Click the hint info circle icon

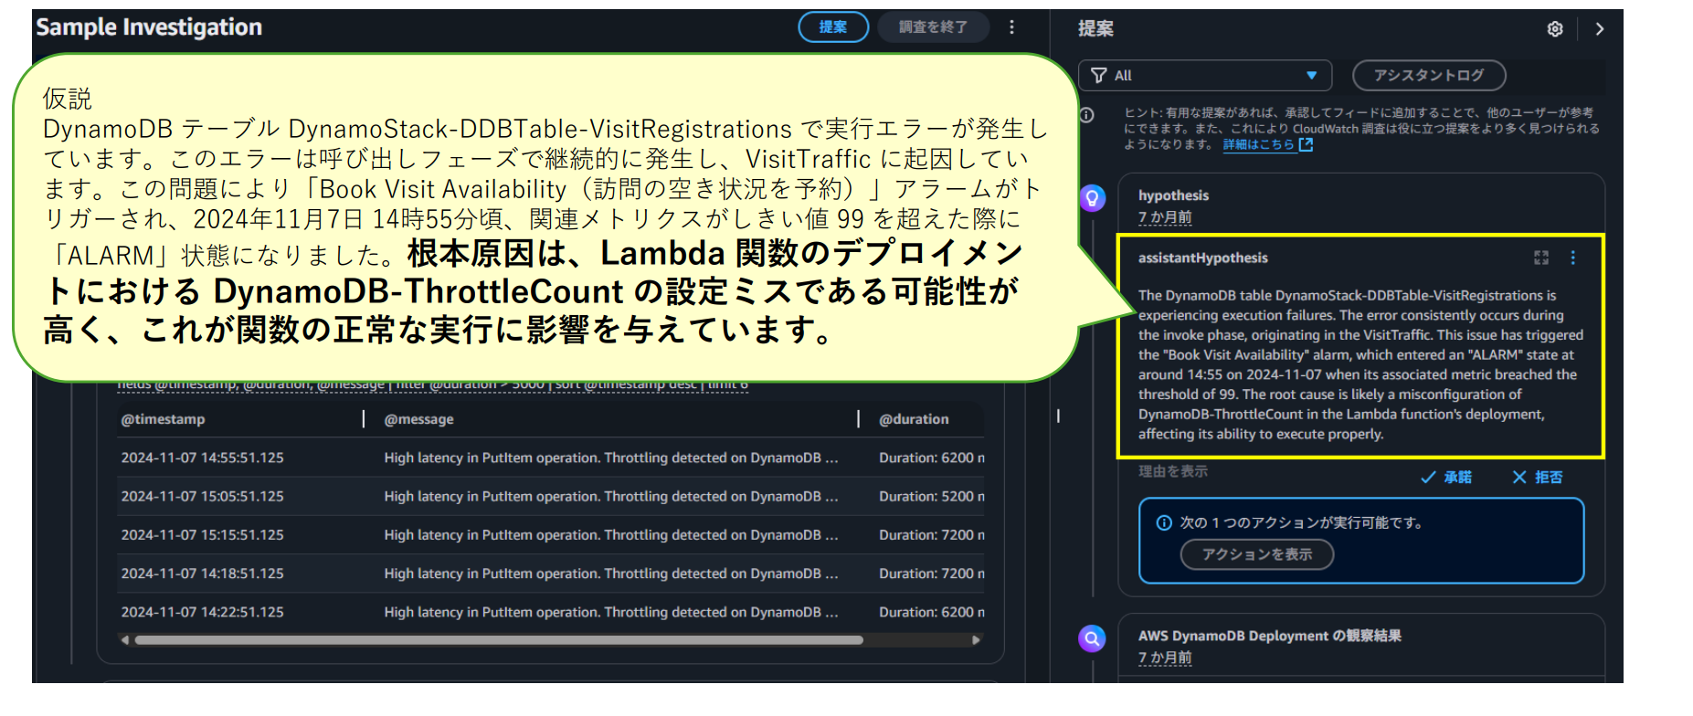(1087, 115)
